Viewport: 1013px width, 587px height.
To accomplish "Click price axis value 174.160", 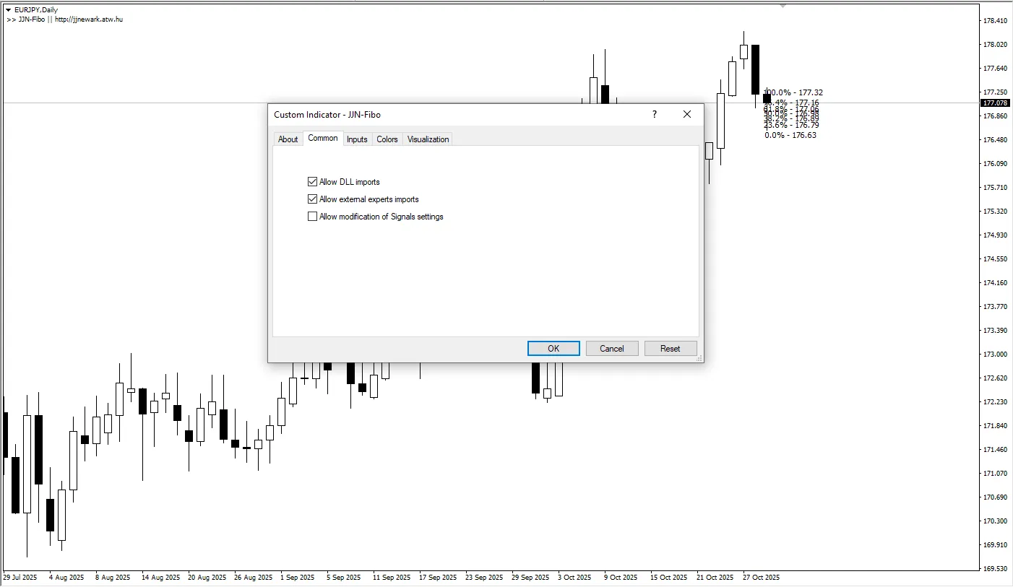I will [x=996, y=283].
